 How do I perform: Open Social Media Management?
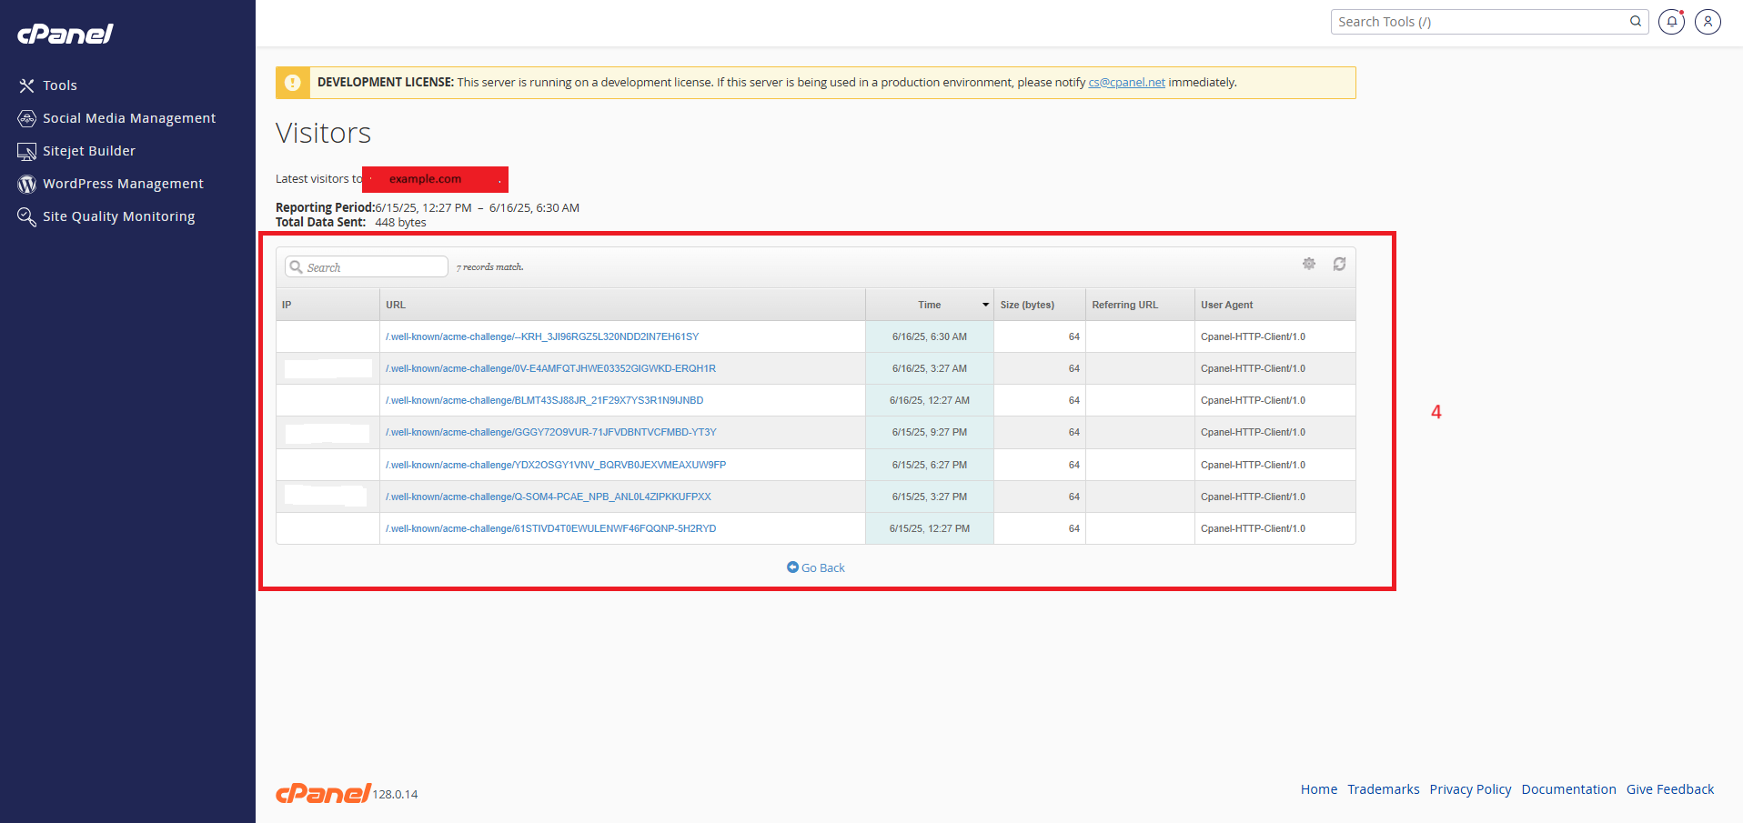click(129, 118)
